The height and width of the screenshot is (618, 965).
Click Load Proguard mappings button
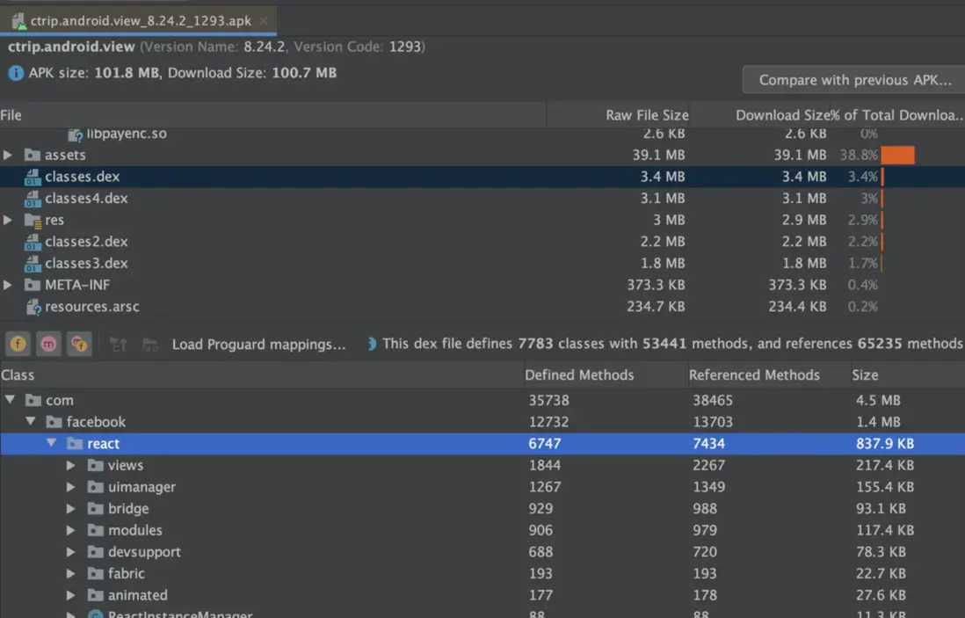coord(258,345)
